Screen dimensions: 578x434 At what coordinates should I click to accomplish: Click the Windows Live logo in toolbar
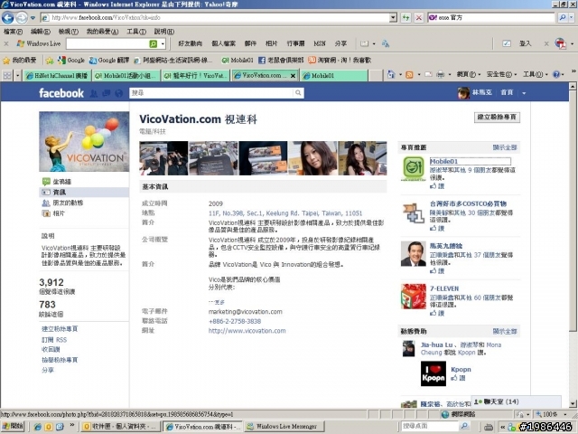tap(39, 43)
